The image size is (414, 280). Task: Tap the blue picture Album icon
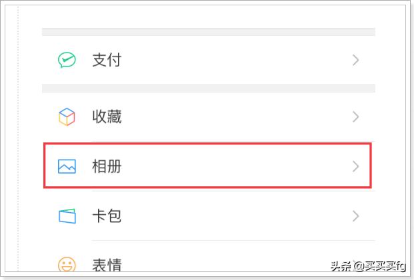point(67,166)
